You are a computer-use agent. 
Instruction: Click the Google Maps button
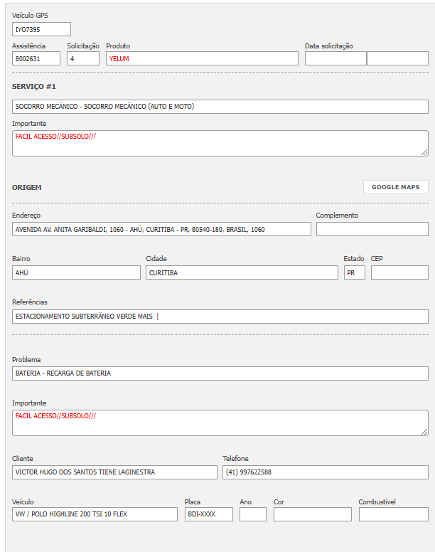tap(396, 187)
